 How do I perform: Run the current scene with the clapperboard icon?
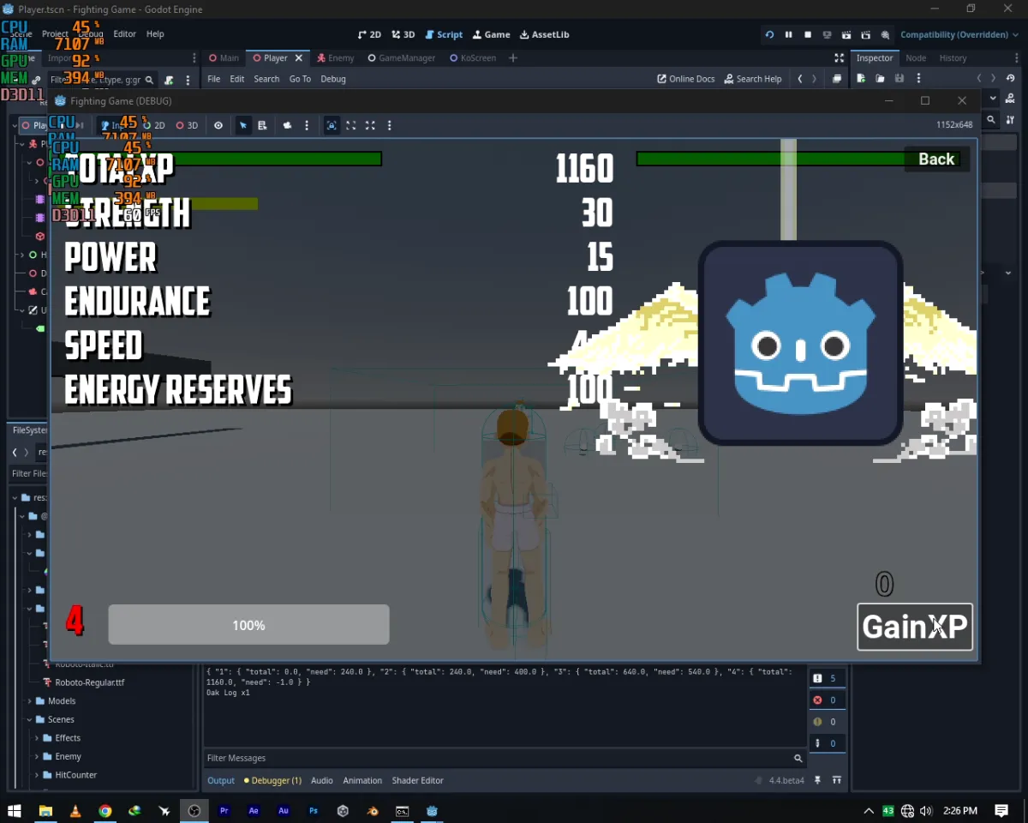coord(846,34)
